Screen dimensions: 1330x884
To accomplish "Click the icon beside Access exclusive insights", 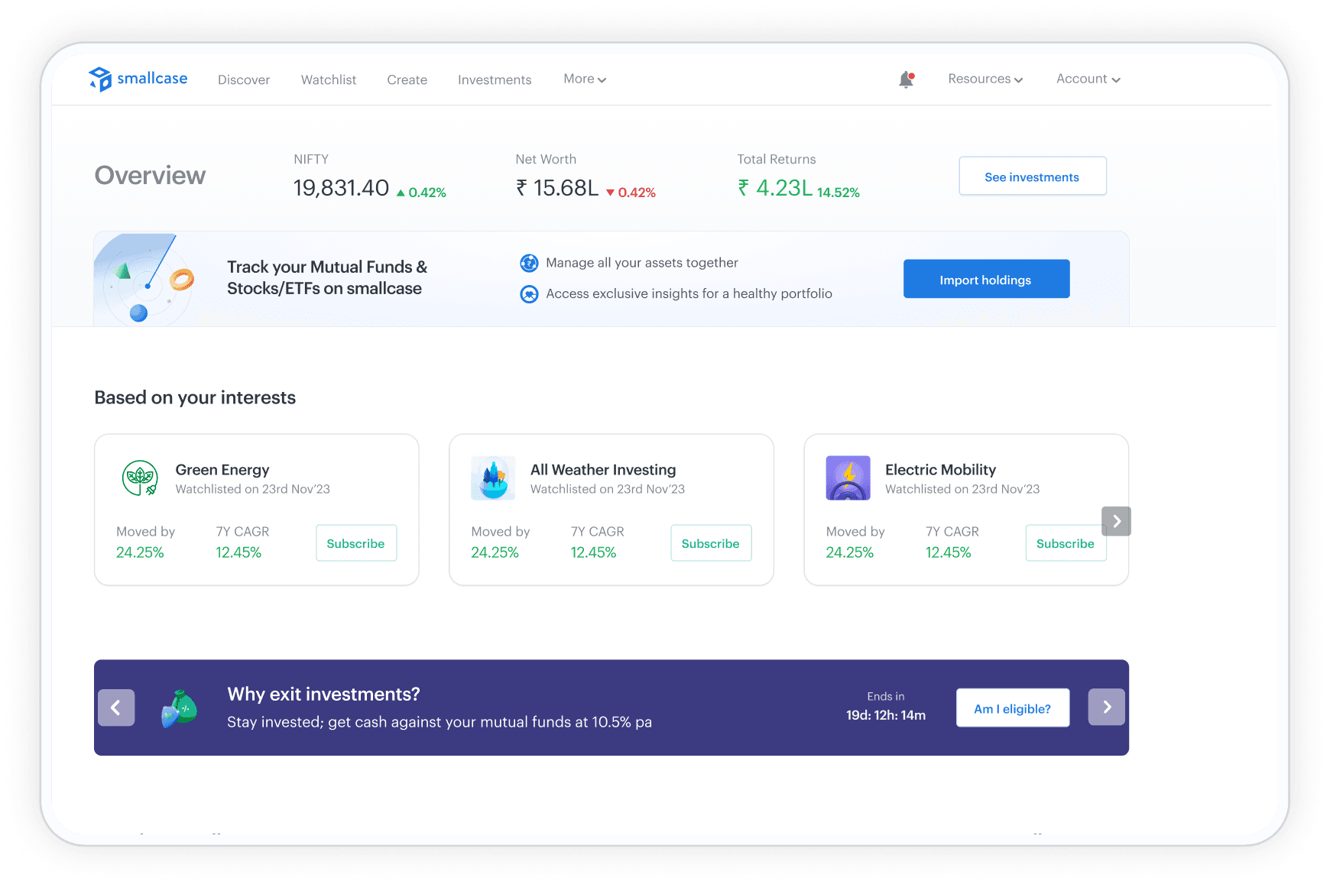I will tap(529, 294).
